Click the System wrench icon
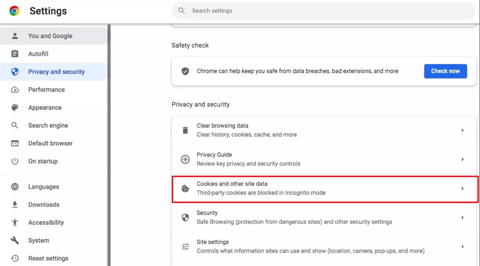Viewport: 480px width, 266px height. [x=15, y=240]
